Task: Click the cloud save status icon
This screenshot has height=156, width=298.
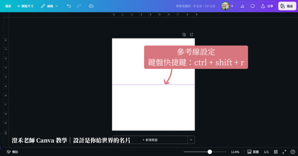Action: pyautogui.click(x=91, y=6)
